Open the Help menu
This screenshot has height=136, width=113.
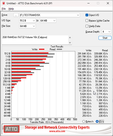11,9
